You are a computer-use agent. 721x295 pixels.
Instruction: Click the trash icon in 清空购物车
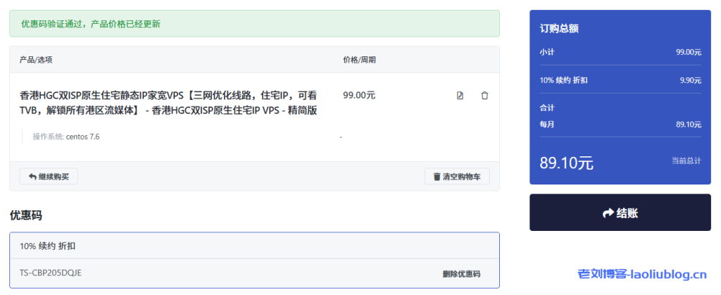click(x=437, y=177)
